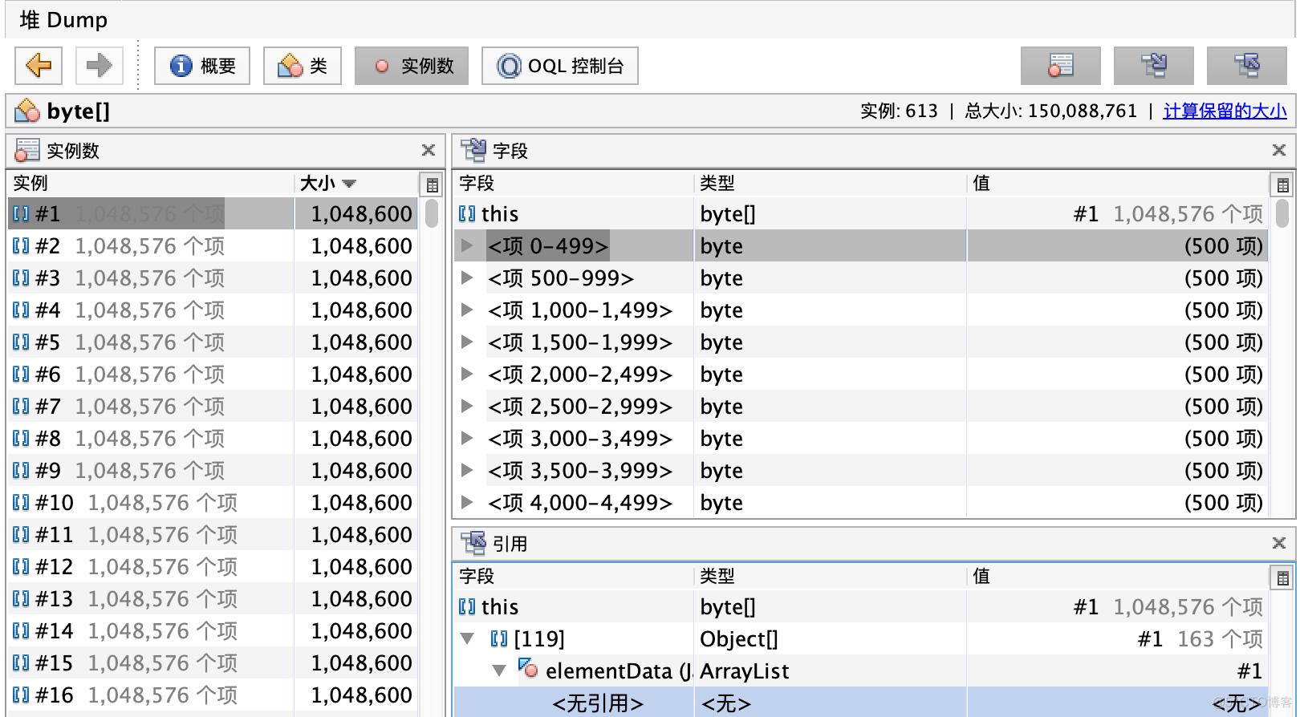The height and width of the screenshot is (717, 1300).
Task: Close the 引用 panel
Action: (1279, 544)
